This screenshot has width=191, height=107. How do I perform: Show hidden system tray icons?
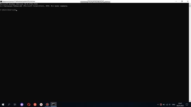pos(158,104)
